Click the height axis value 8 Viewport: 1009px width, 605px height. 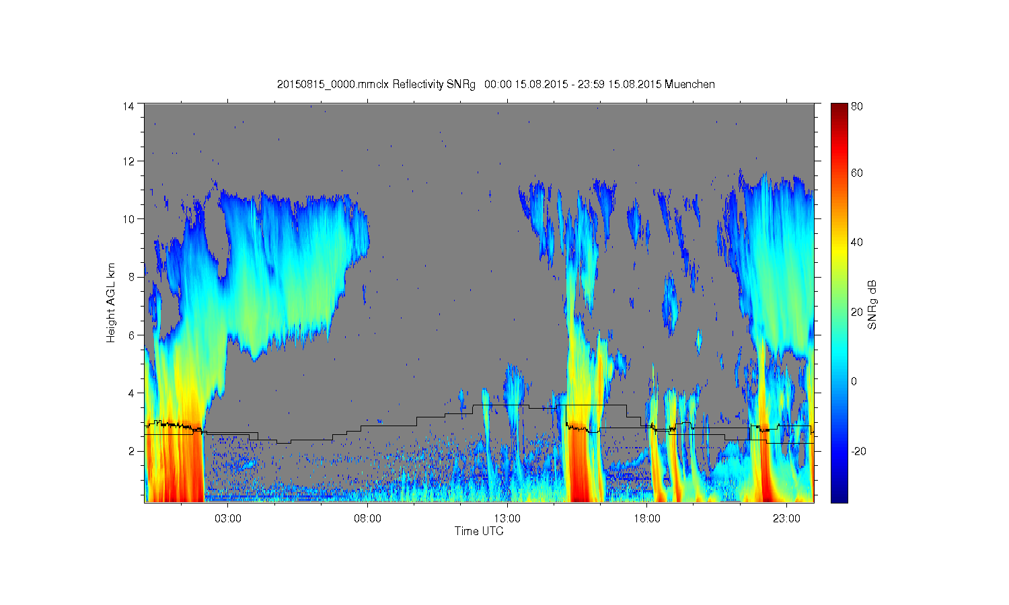click(x=131, y=277)
